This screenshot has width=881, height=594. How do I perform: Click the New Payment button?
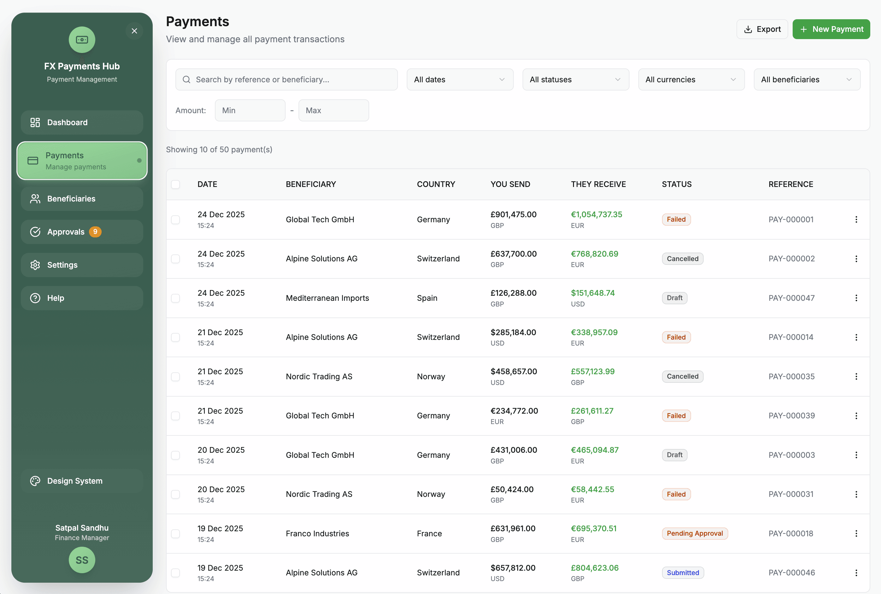[831, 29]
